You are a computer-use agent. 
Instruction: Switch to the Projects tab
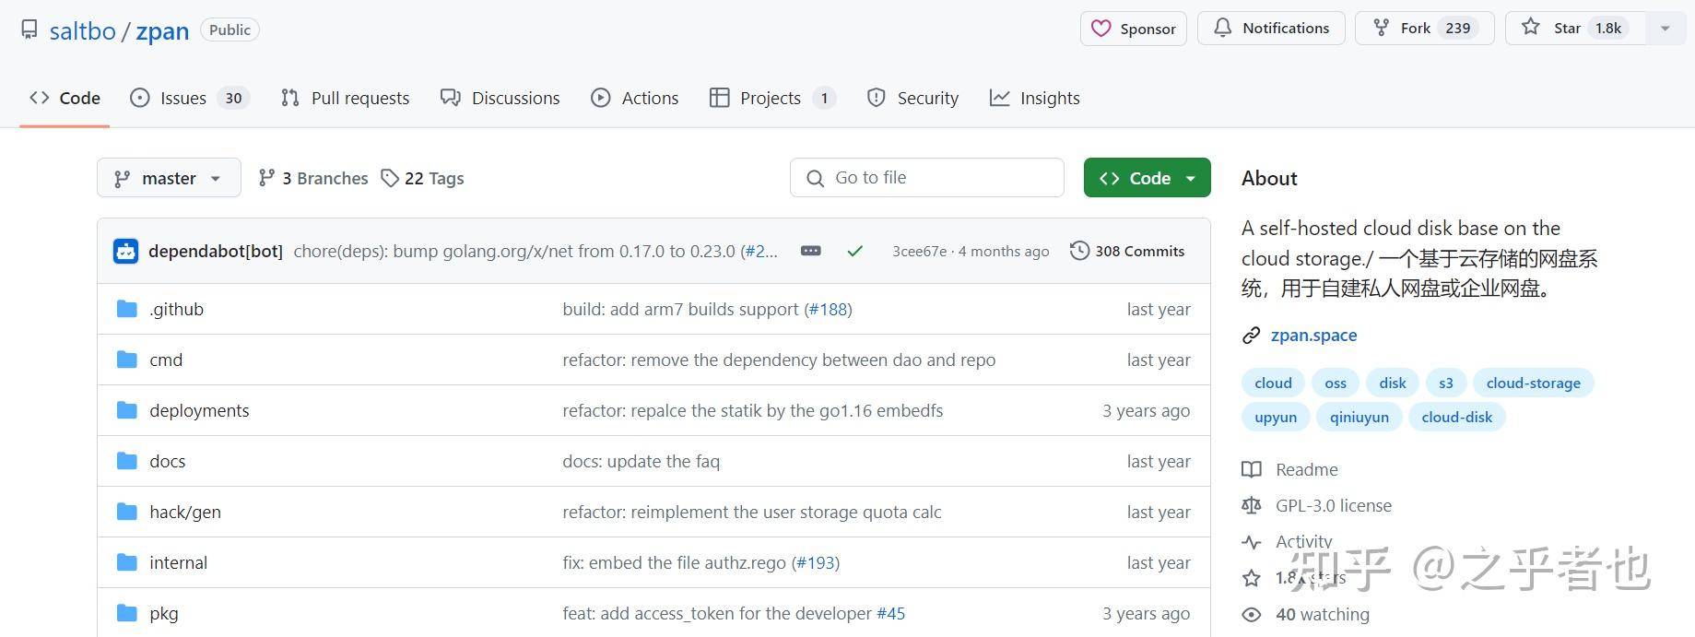[772, 98]
